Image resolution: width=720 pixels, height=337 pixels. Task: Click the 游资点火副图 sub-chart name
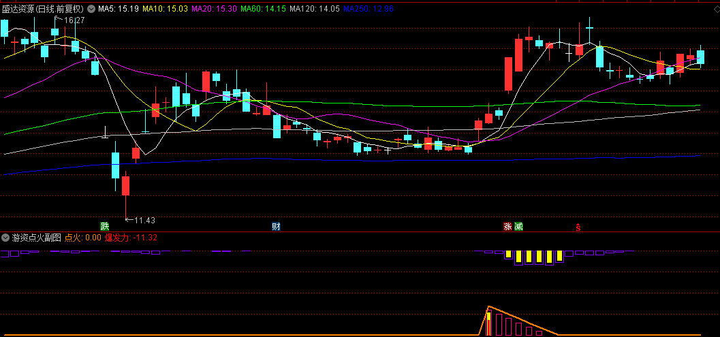[x=37, y=238]
